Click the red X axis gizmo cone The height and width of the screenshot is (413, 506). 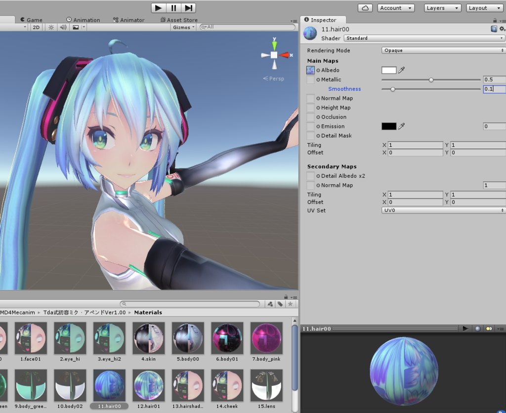(x=284, y=55)
